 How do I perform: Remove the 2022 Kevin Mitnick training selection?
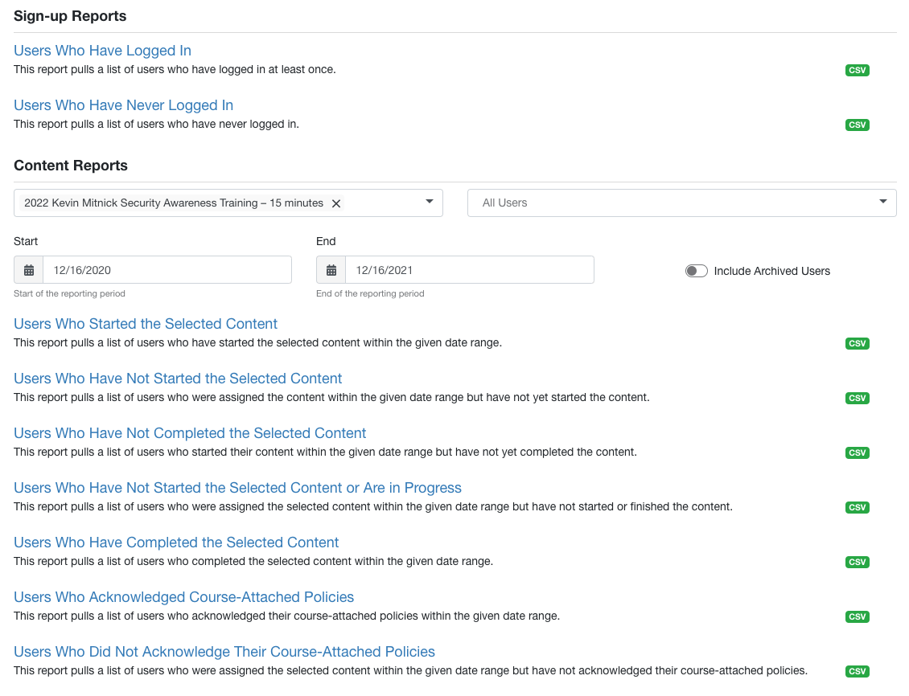336,203
